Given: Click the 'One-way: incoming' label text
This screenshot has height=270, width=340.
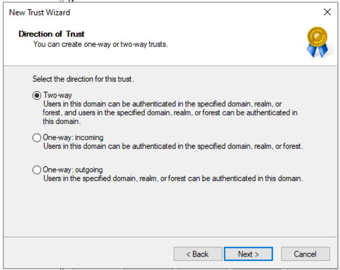Looking at the screenshot, I should (73, 138).
